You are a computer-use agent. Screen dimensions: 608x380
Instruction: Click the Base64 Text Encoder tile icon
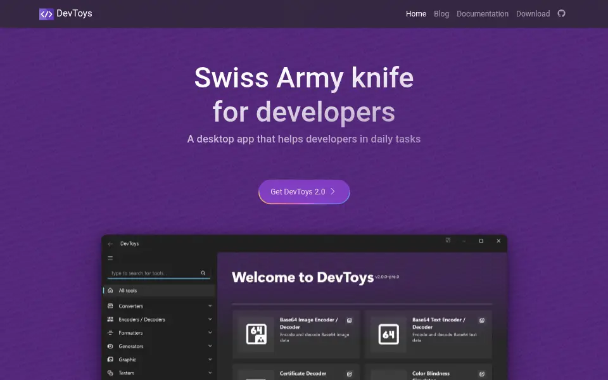tap(388, 334)
